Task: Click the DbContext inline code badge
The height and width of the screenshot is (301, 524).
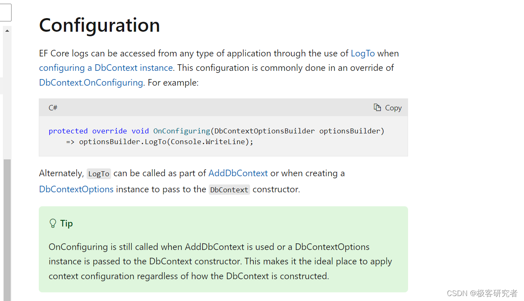Action: (x=229, y=189)
